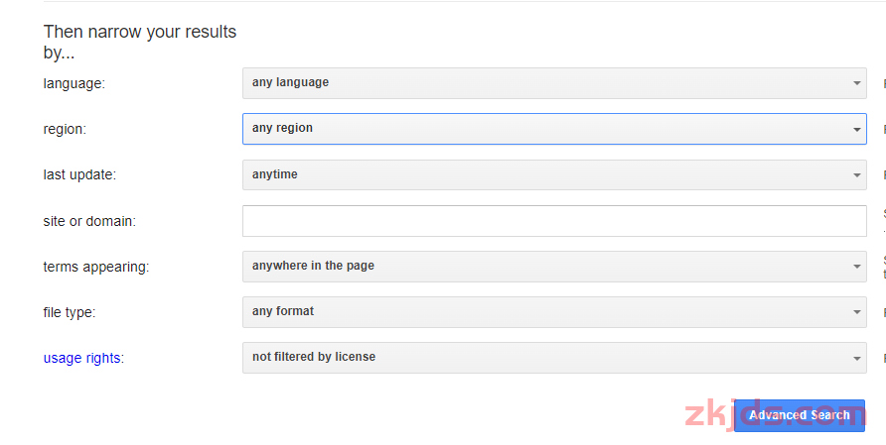Image resolution: width=886 pixels, height=445 pixels.
Task: Open the 'anywhere in the page' dropdown
Action: [554, 267]
